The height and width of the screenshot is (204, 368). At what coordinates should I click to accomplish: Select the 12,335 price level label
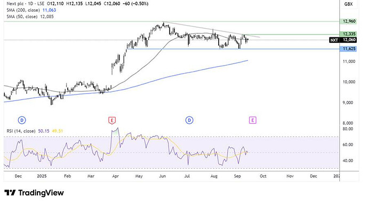coord(349,34)
